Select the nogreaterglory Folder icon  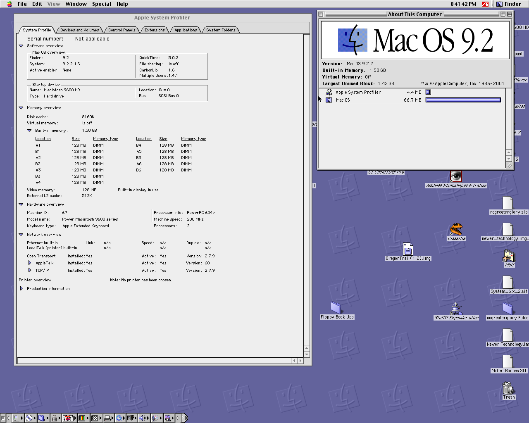click(508, 309)
